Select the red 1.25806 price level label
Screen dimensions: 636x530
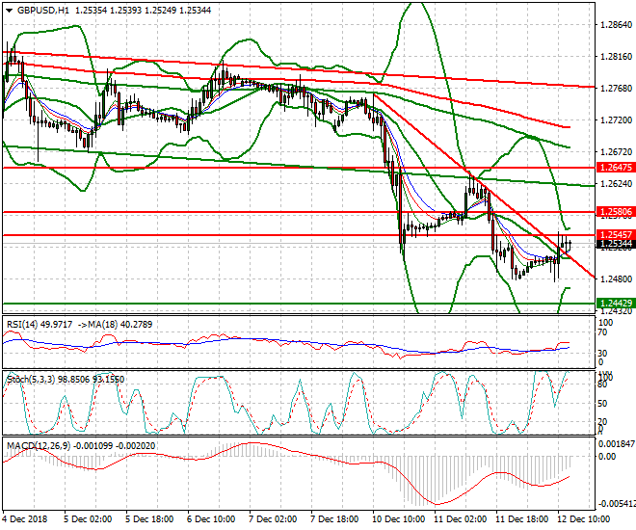click(616, 212)
